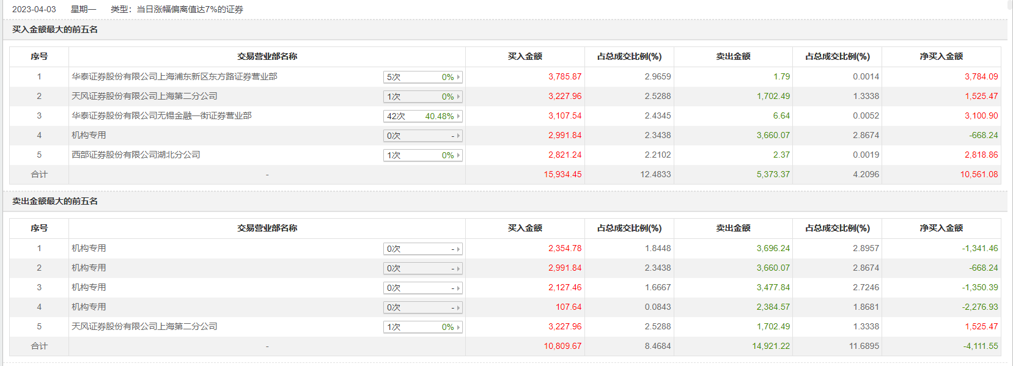Click the 买入金额最大的前五名 section heading
Screen dimensions: 1013x366
[x=55, y=29]
